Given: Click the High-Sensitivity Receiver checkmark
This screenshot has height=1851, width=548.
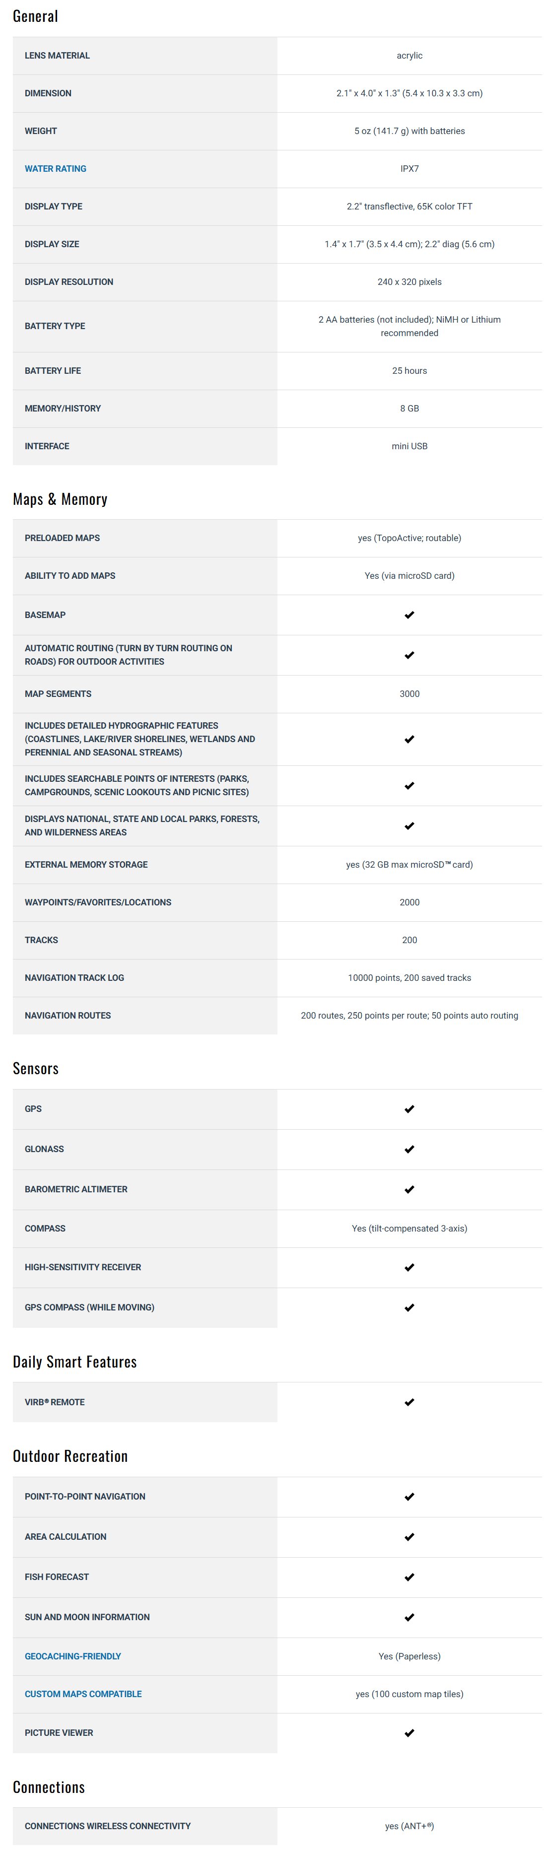Looking at the screenshot, I should (x=410, y=1268).
